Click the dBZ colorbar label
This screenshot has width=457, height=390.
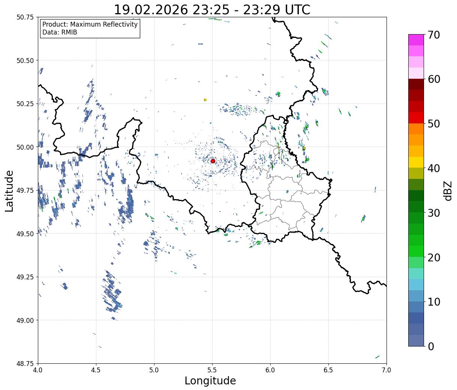tap(448, 190)
